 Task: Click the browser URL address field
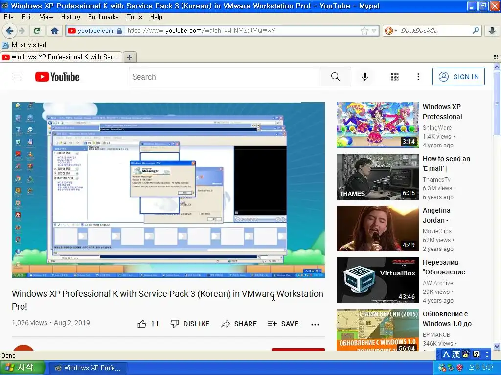pos(242,31)
